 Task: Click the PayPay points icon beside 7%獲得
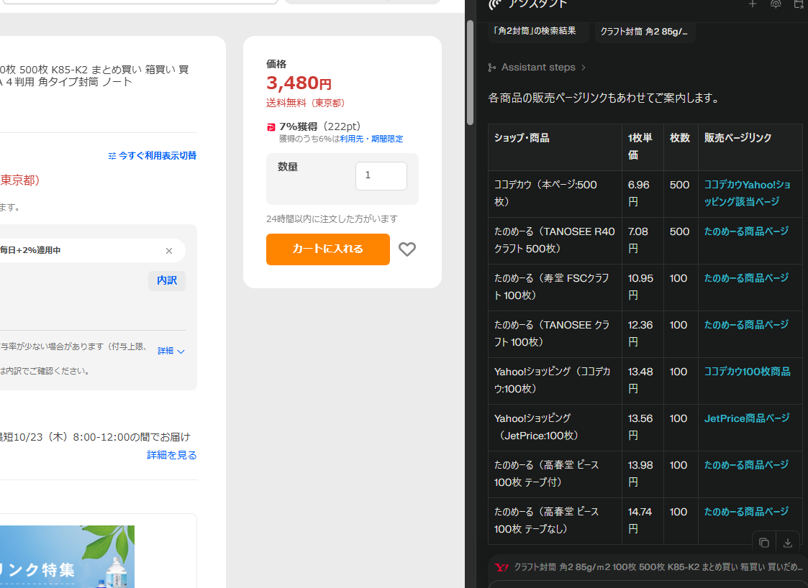coord(271,127)
